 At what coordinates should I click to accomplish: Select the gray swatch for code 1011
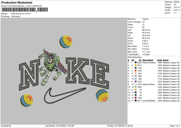click(136, 76)
